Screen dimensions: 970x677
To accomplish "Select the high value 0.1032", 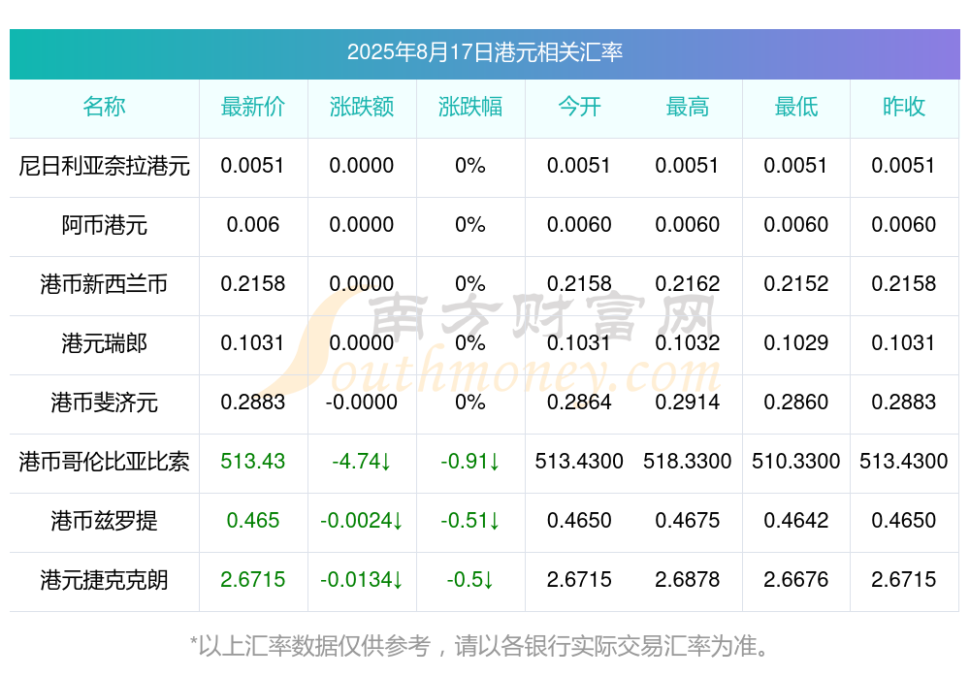I will [688, 342].
